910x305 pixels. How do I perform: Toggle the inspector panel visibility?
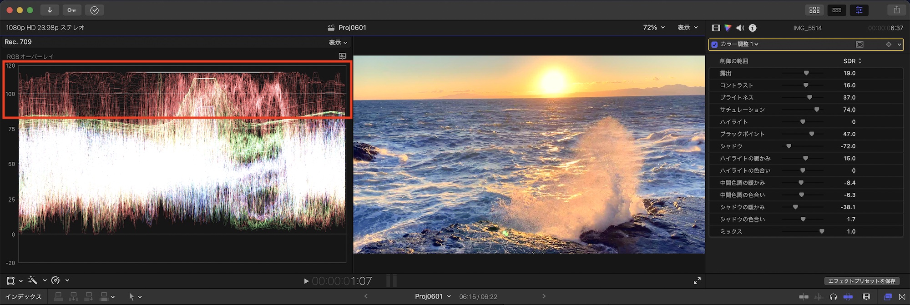coord(859,10)
